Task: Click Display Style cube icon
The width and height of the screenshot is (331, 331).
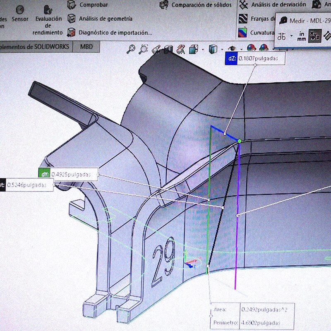Action: [x=213, y=49]
